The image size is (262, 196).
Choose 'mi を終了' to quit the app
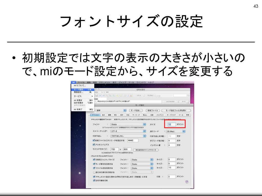(x=83, y=109)
